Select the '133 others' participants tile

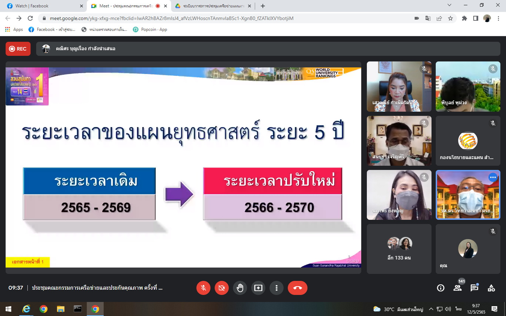(399, 249)
